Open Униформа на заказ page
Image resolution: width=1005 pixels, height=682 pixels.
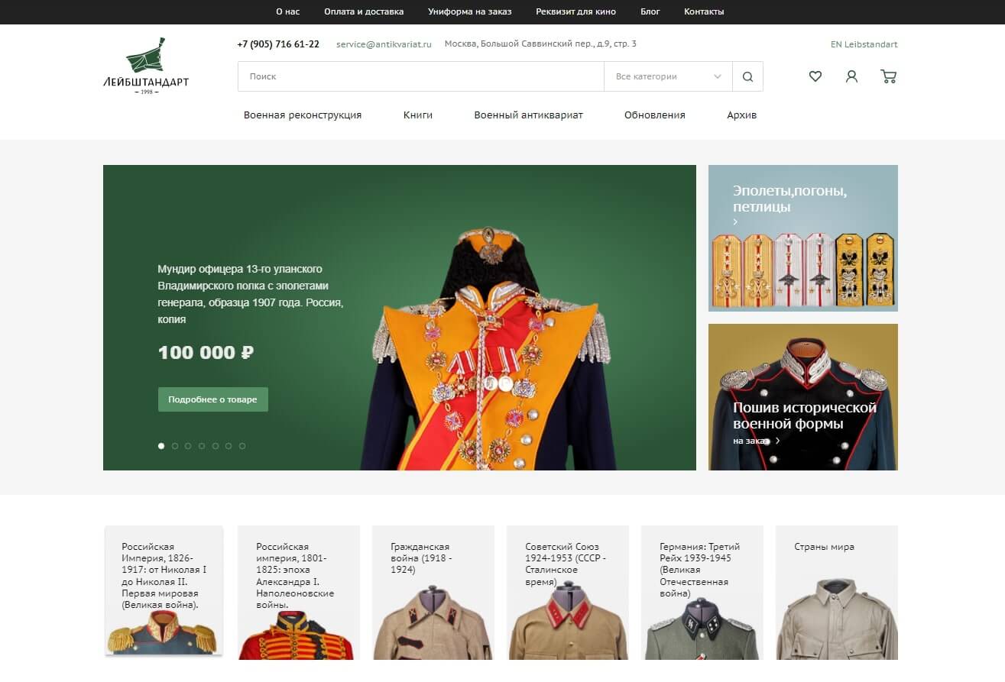click(470, 11)
